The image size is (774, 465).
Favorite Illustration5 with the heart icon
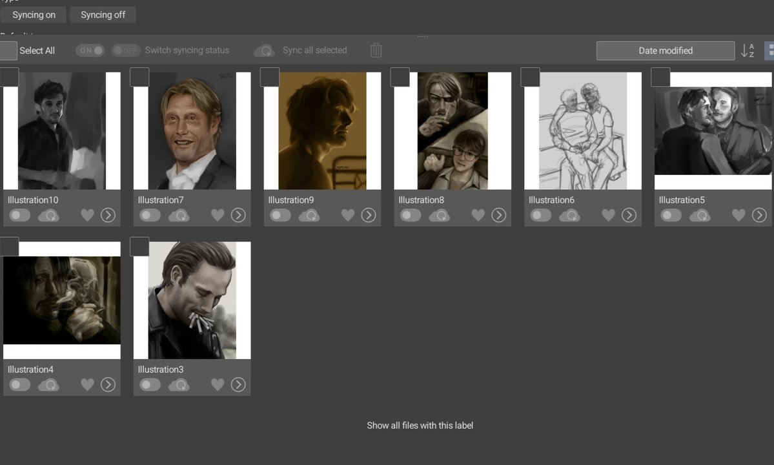pos(739,215)
